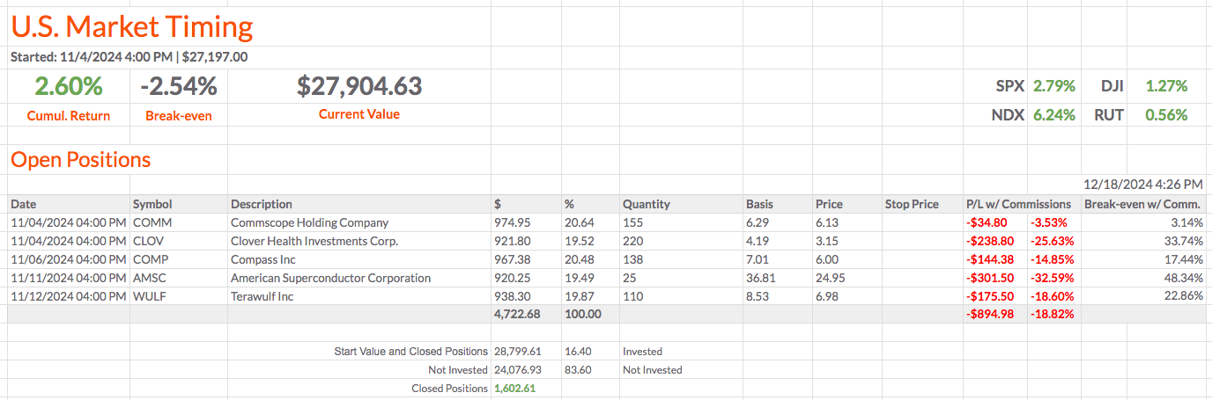The image size is (1212, 400).
Task: Click COMP P/L -$144.38
Action: click(990, 259)
